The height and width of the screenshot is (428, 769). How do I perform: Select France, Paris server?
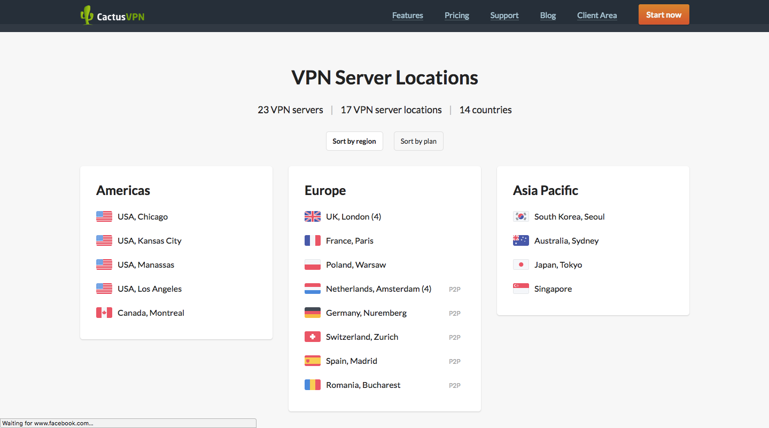pyautogui.click(x=349, y=240)
